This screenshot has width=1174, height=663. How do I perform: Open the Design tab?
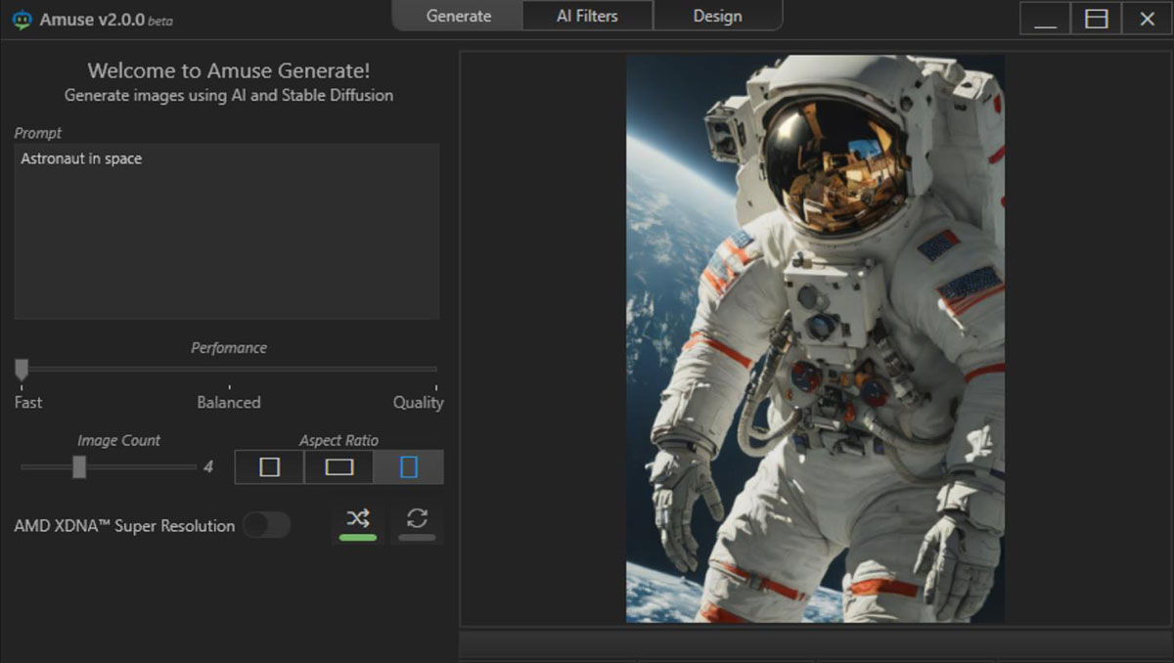[x=717, y=16]
